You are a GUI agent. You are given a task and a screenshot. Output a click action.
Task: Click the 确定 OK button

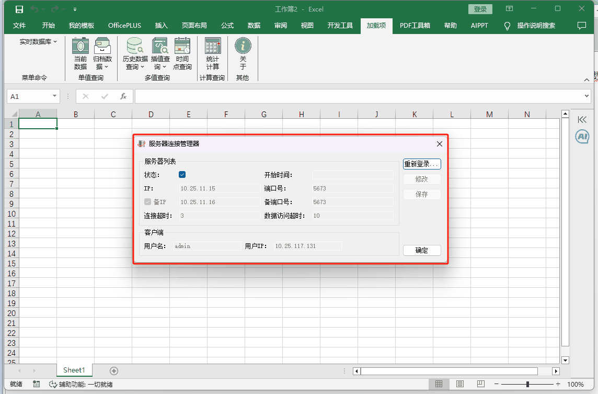pos(422,250)
